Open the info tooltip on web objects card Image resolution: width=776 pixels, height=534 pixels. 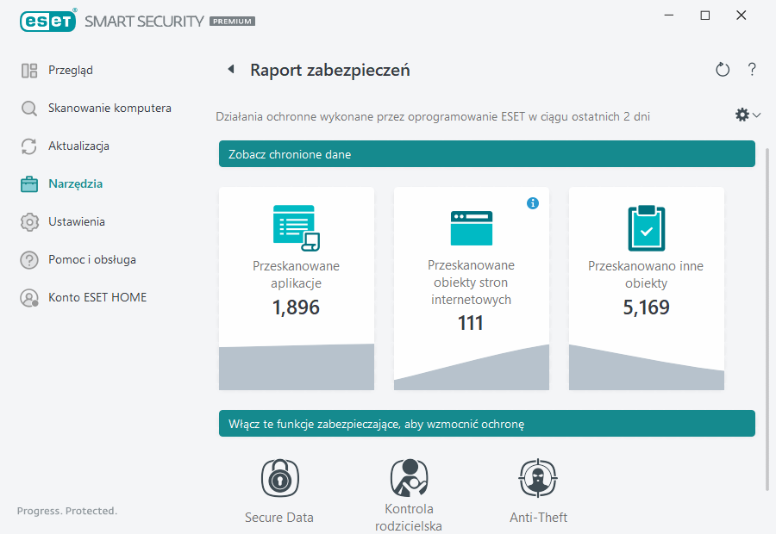[x=533, y=203]
